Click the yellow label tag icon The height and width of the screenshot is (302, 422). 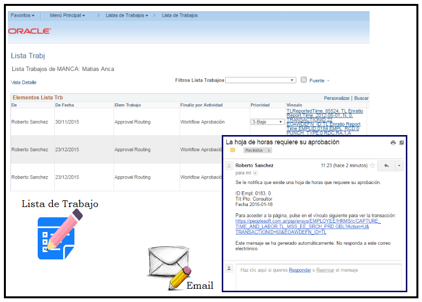[233, 151]
